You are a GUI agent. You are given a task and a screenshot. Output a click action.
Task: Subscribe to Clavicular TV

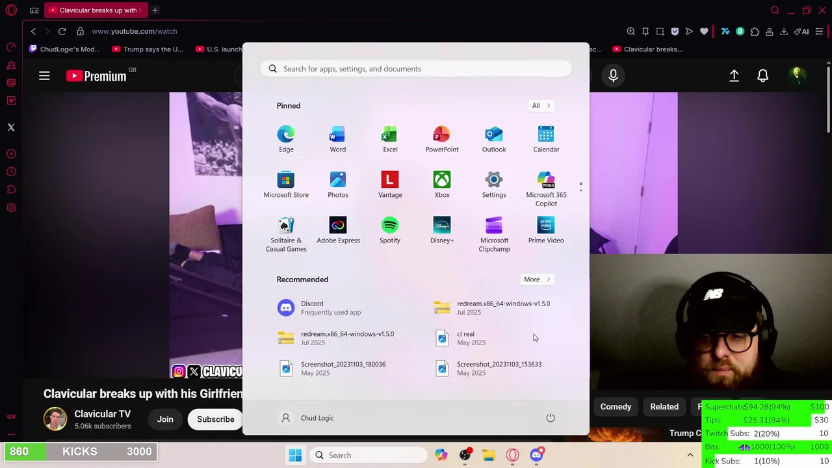(215, 419)
